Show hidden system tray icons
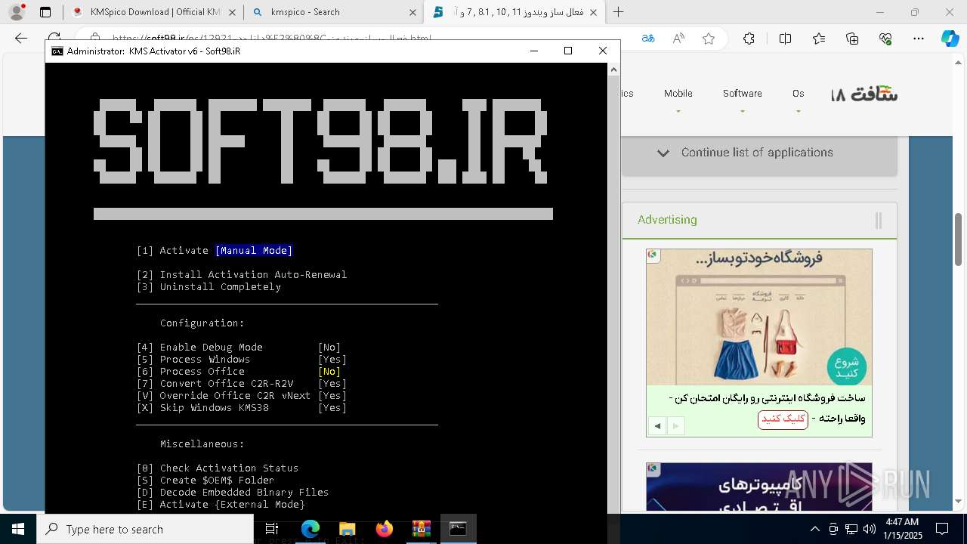 tap(814, 529)
